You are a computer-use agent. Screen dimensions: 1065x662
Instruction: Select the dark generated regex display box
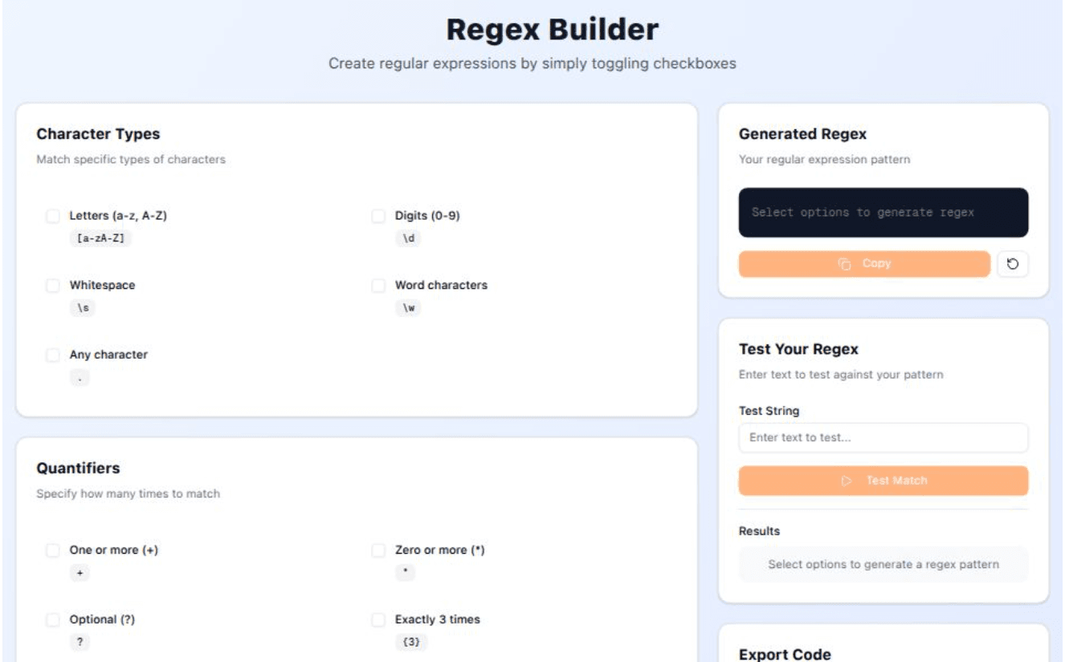(x=883, y=212)
